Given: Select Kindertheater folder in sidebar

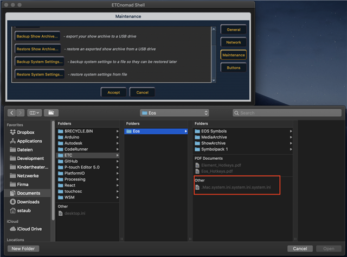Looking at the screenshot, I should click(29, 167).
